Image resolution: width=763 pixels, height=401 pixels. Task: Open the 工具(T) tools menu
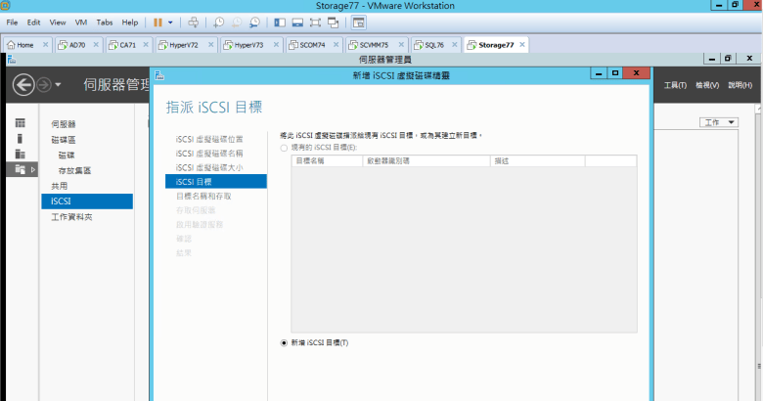675,85
